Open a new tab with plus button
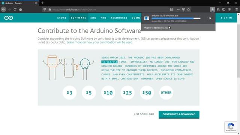Viewport: 240px width, 135px height. [42, 3]
